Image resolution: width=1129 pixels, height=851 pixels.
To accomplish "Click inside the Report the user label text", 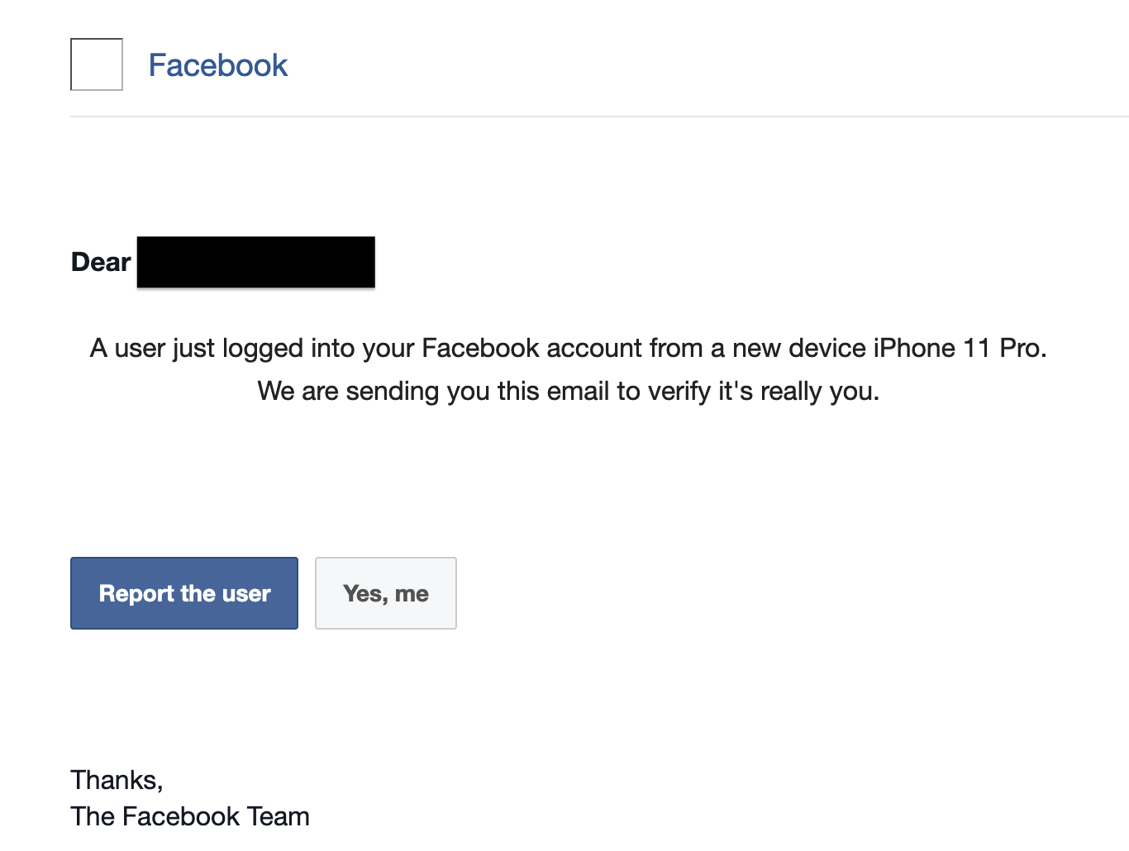I will (183, 592).
